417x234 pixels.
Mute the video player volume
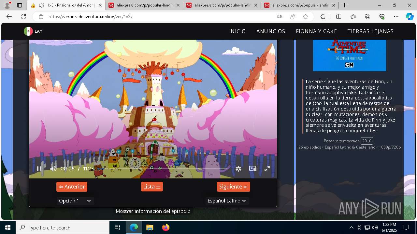pos(53,169)
